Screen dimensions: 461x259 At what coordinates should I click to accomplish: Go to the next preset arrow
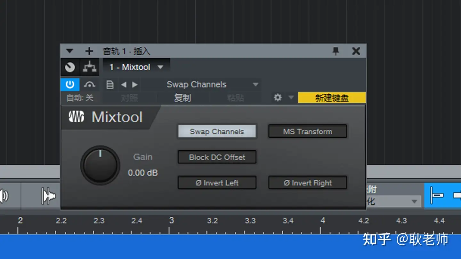[x=135, y=85]
